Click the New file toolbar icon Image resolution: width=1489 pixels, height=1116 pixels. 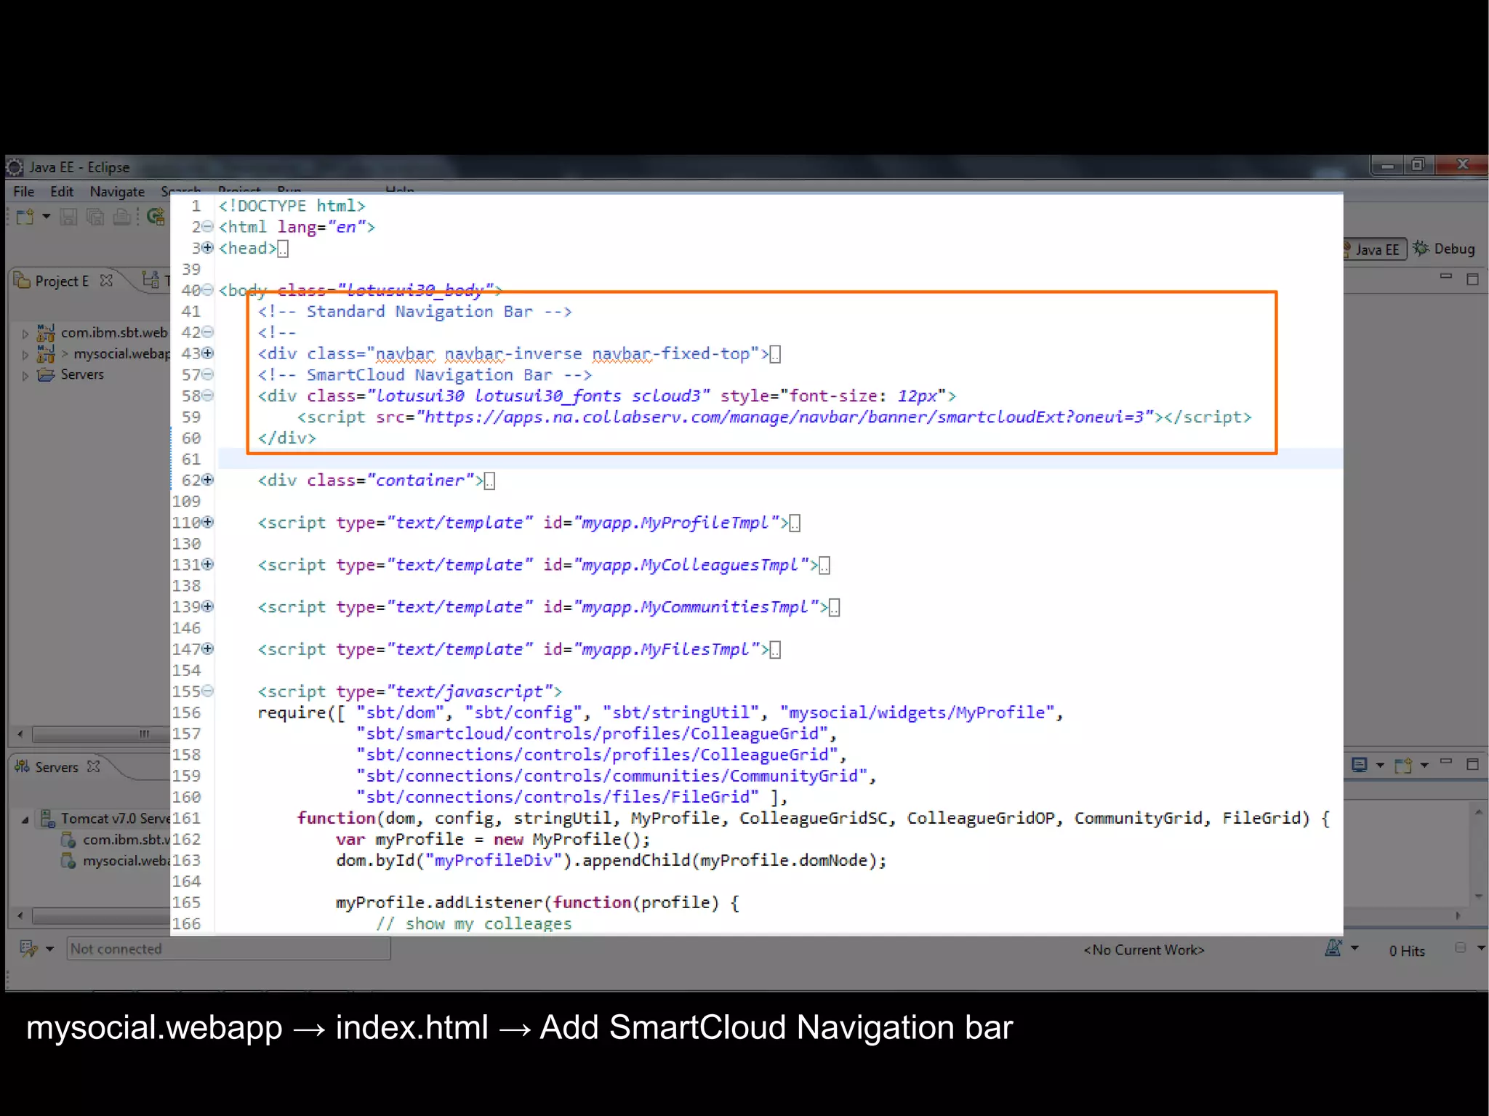(x=25, y=217)
